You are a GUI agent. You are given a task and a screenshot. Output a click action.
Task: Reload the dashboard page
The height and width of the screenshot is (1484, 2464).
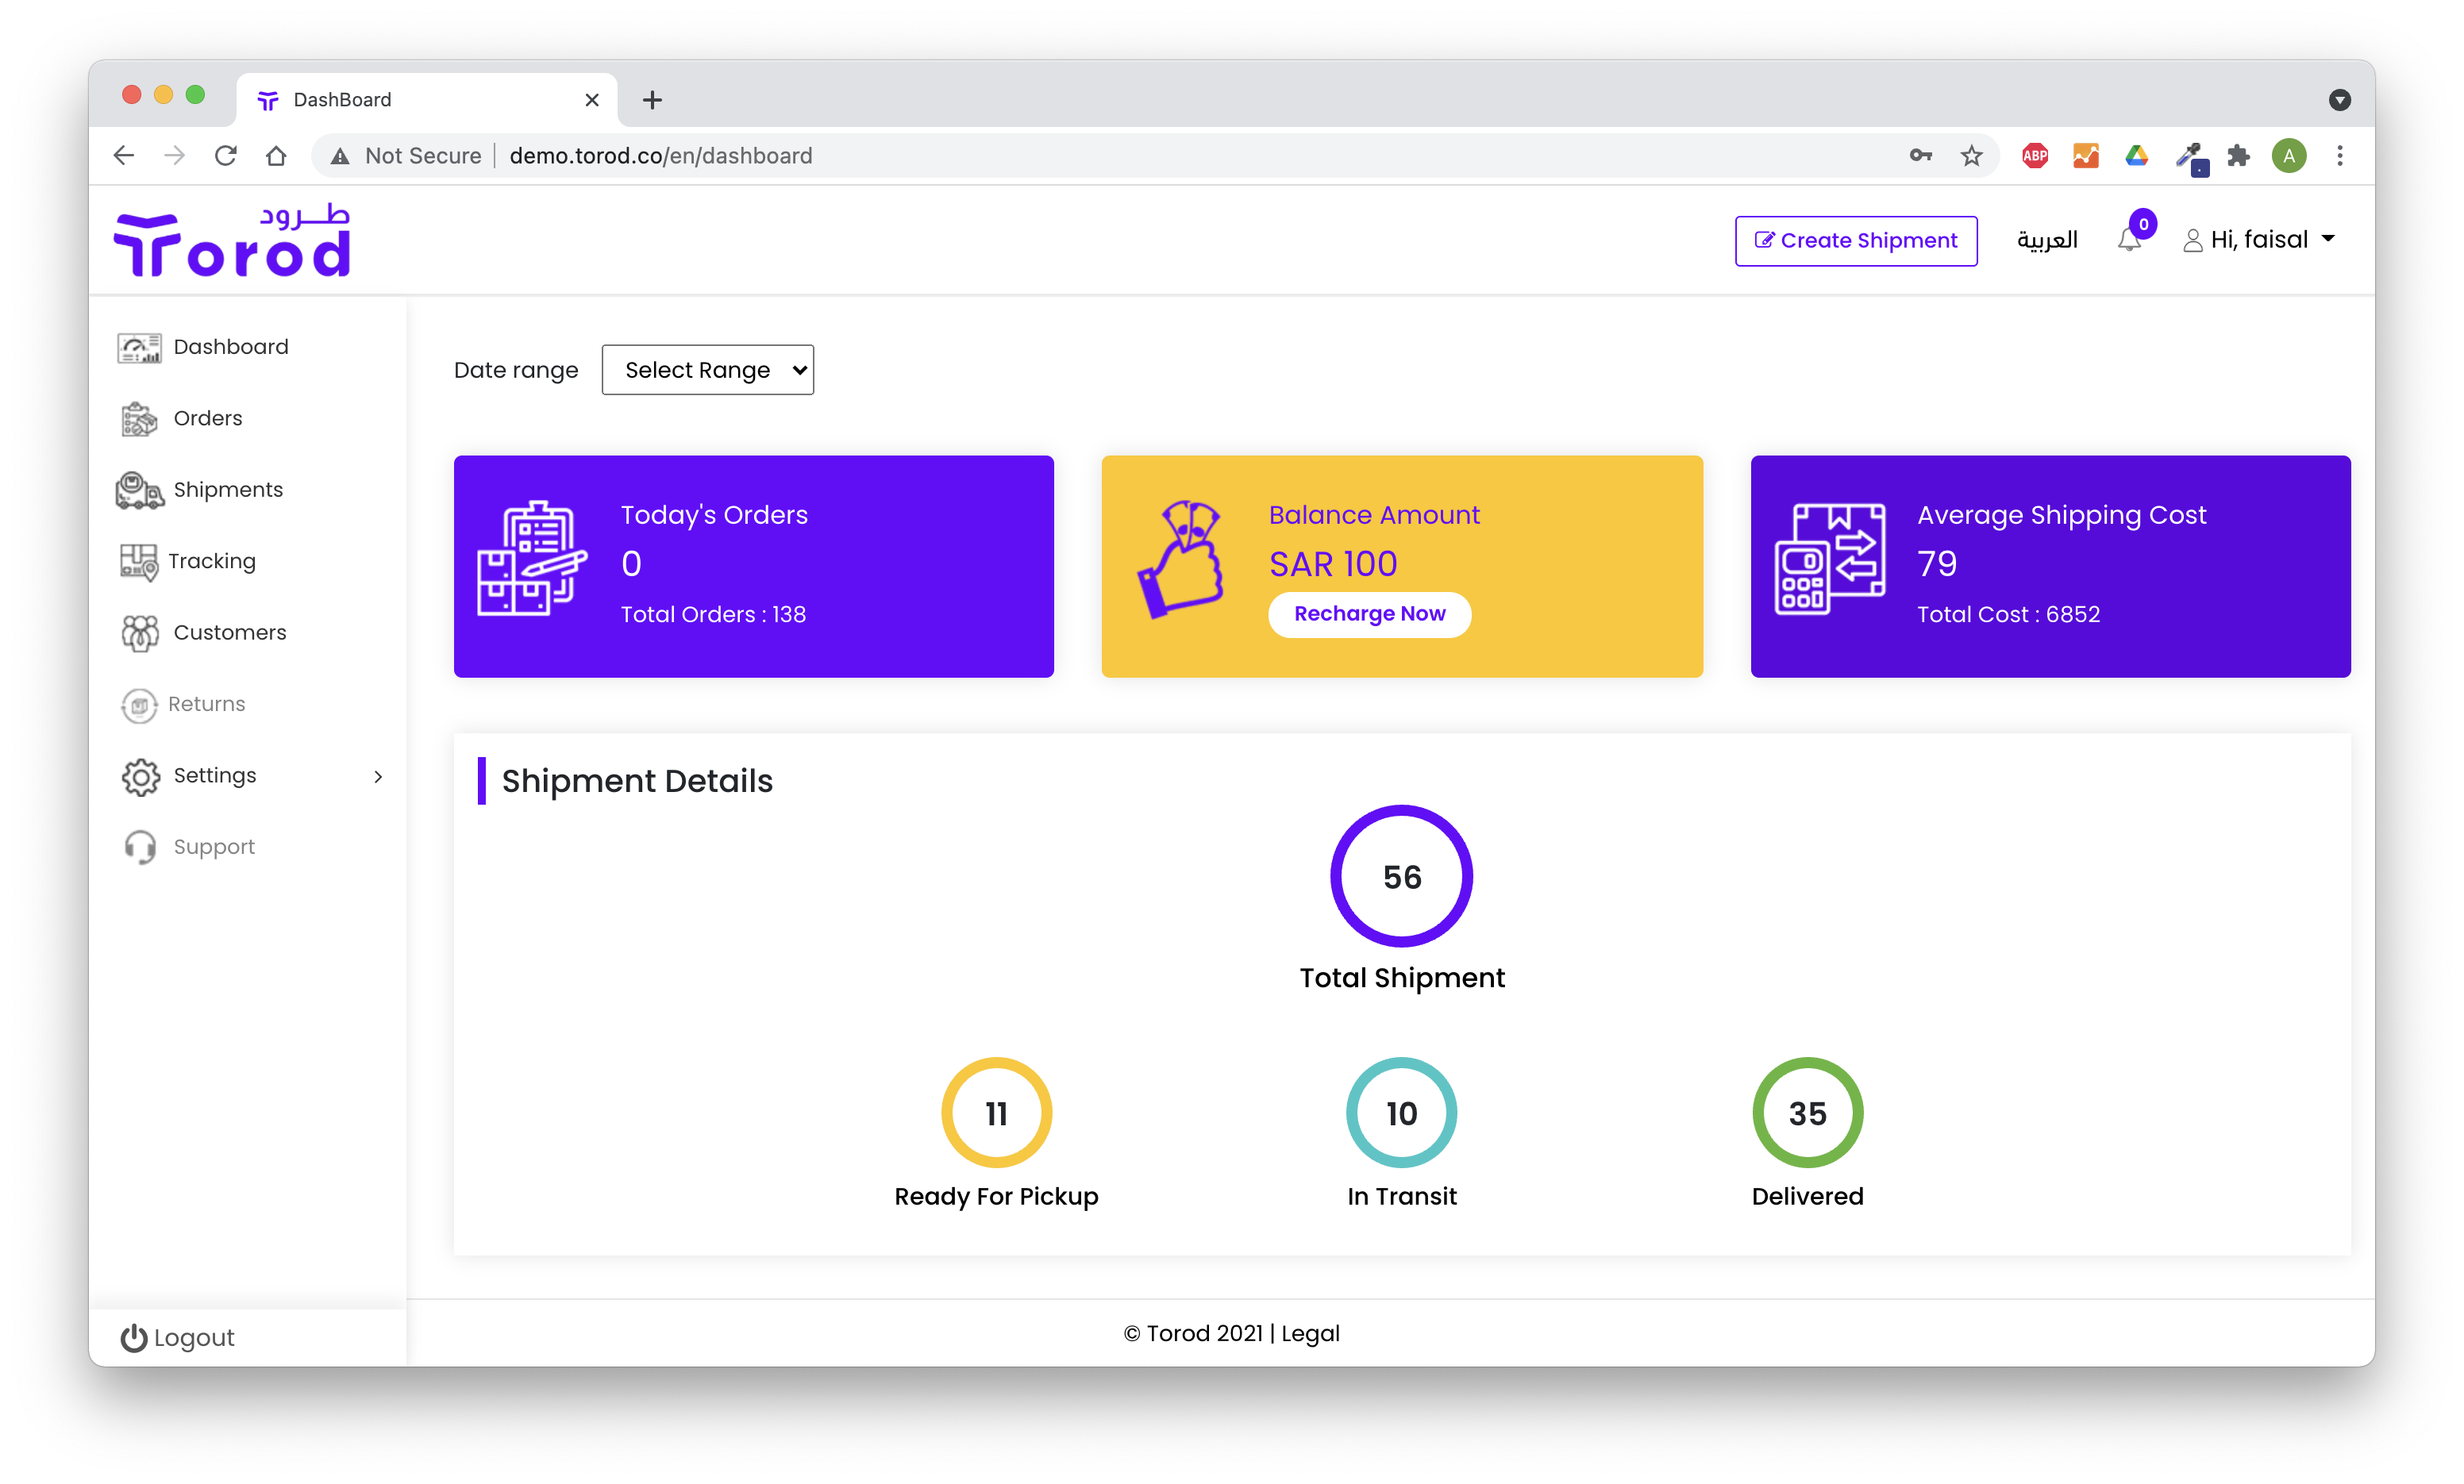click(226, 156)
